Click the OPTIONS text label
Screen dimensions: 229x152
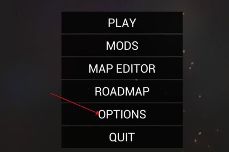[x=122, y=114]
